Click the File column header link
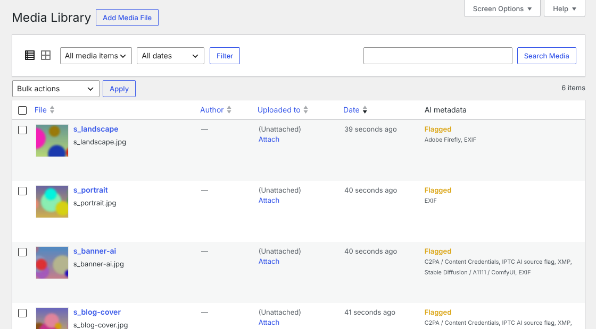This screenshot has height=329, width=596. (x=40, y=110)
